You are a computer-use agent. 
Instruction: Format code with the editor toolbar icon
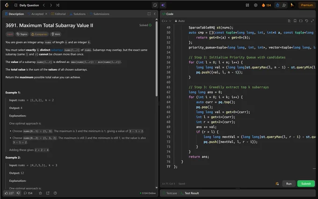point(289,21)
